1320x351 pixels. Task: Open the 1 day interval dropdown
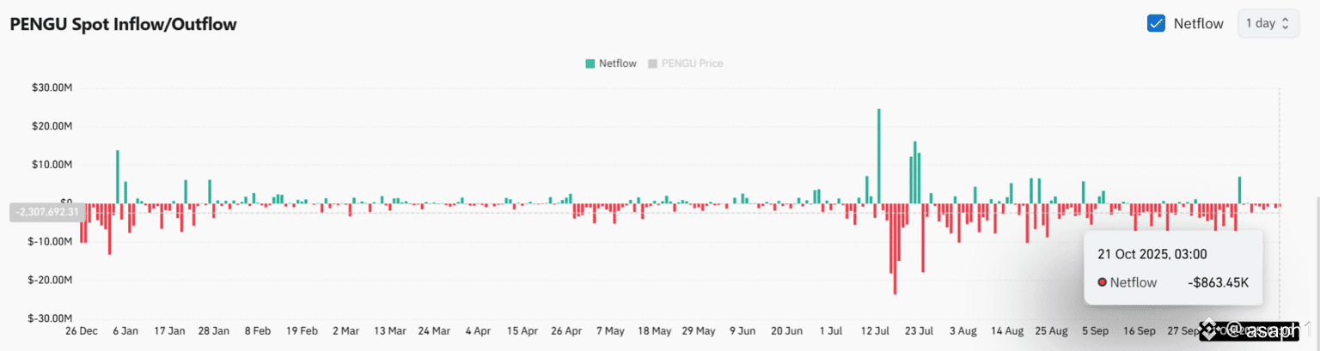tap(1268, 23)
